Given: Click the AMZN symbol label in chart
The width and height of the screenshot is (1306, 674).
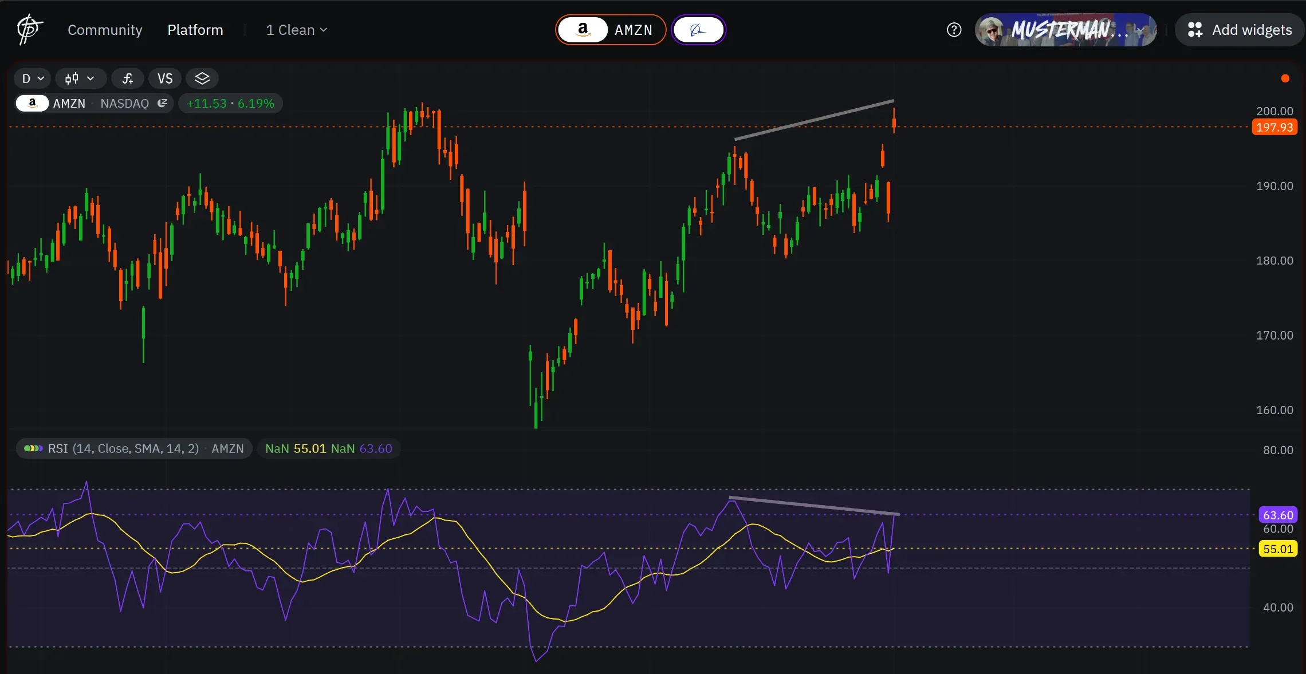Looking at the screenshot, I should pyautogui.click(x=69, y=104).
